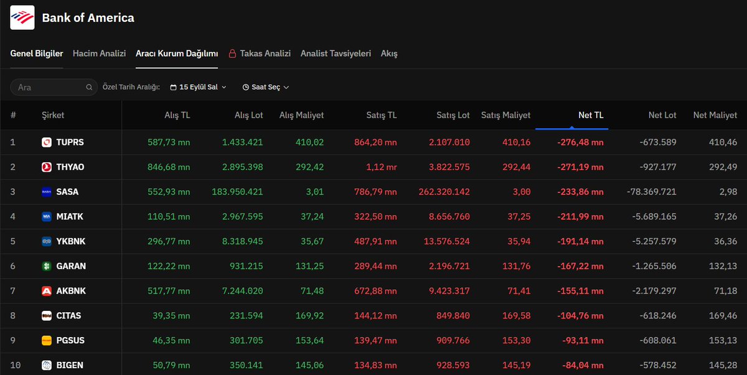
Task: Open the Analist Tavsiyeleri tab
Action: tap(336, 53)
